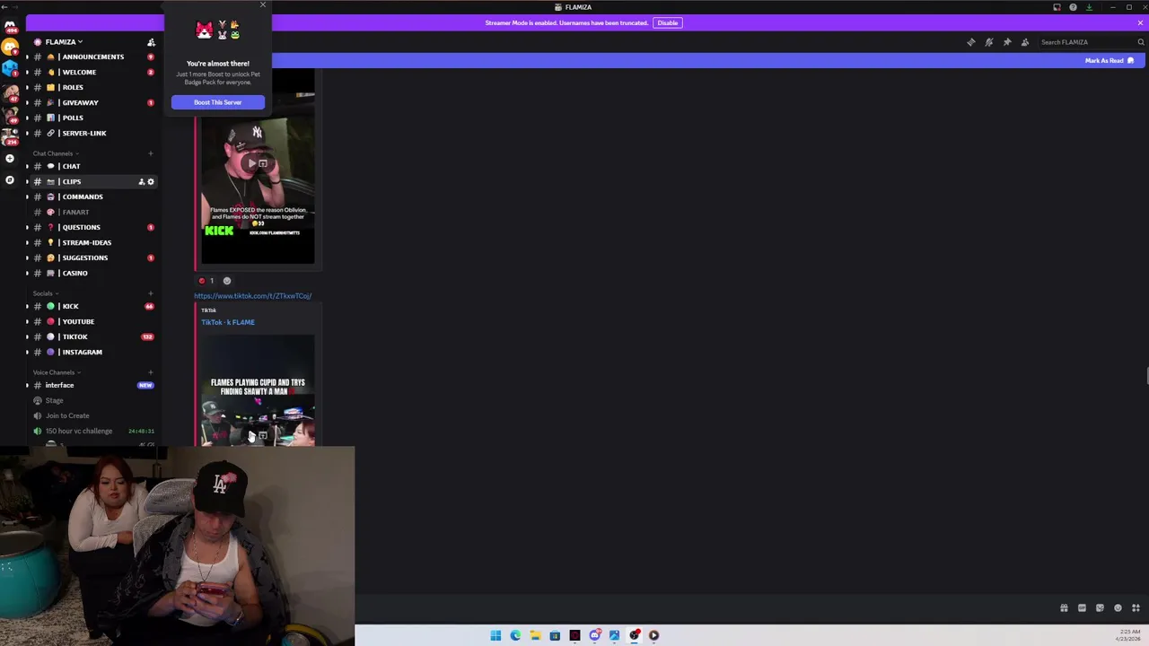The image size is (1149, 646).
Task: Open CLIPS channel settings gear
Action: click(151, 181)
